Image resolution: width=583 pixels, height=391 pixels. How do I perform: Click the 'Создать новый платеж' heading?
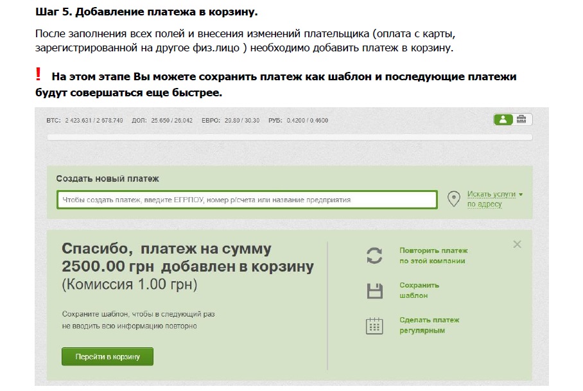[107, 178]
